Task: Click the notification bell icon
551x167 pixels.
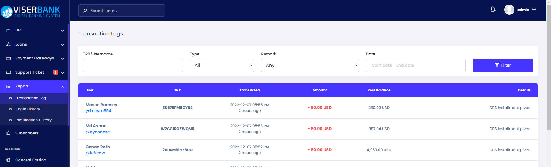Action: click(x=493, y=10)
